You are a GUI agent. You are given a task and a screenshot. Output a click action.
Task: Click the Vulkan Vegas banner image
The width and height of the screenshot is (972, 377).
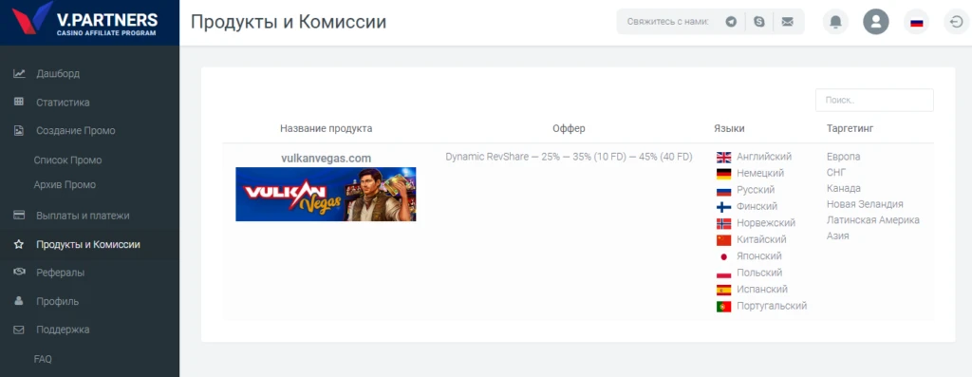pos(326,194)
